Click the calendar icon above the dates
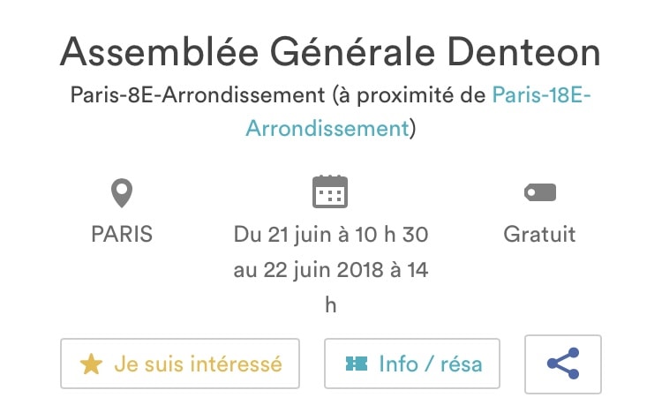 coord(330,191)
